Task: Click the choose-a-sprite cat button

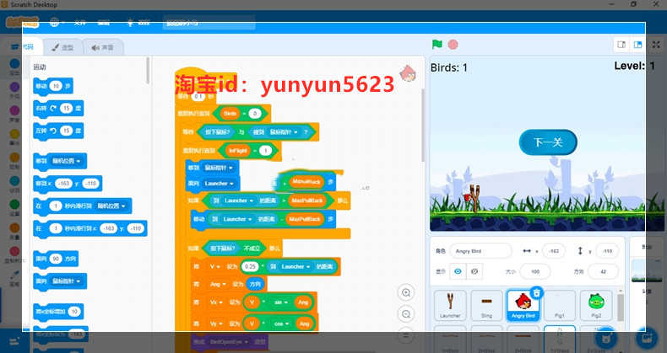Action: [x=605, y=338]
